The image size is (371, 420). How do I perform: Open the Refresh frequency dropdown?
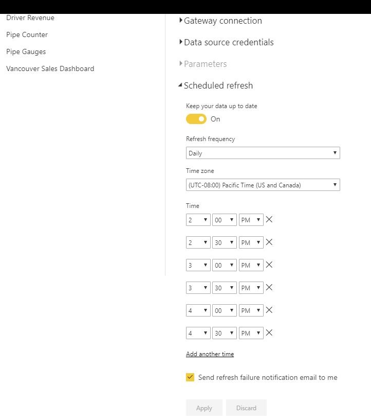click(263, 153)
